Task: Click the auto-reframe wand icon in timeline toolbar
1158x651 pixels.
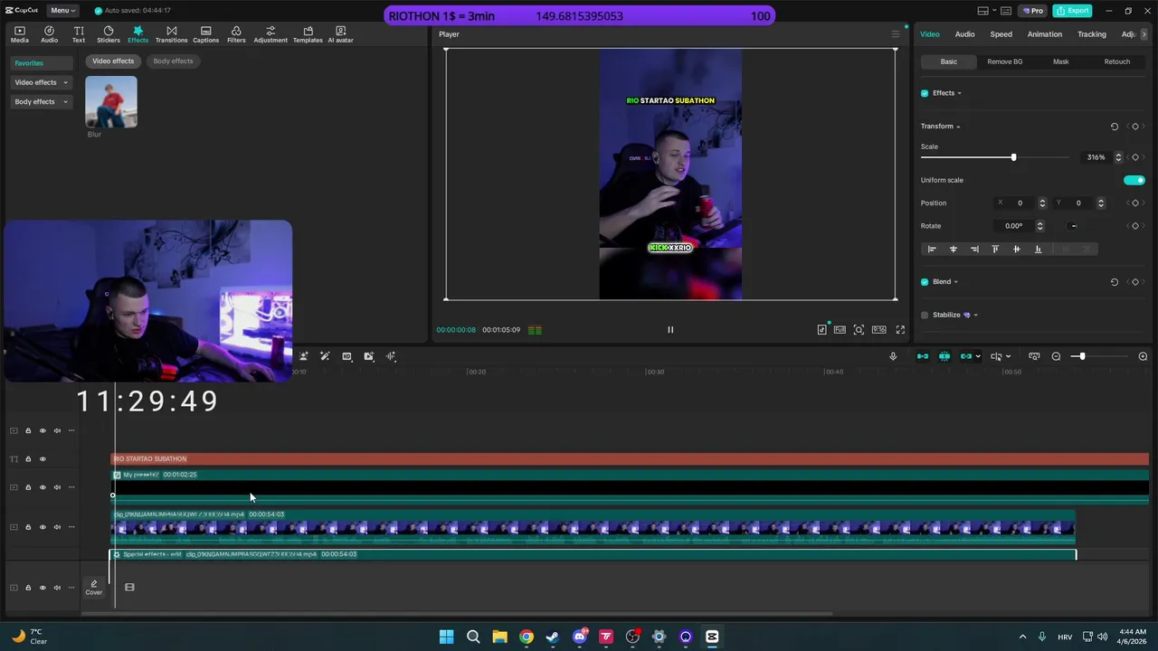Action: click(x=325, y=356)
